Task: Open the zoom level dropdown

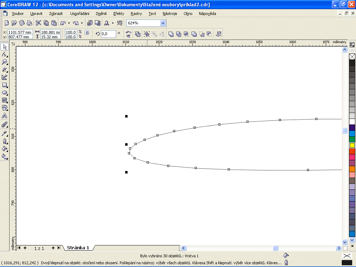Action: (x=163, y=23)
